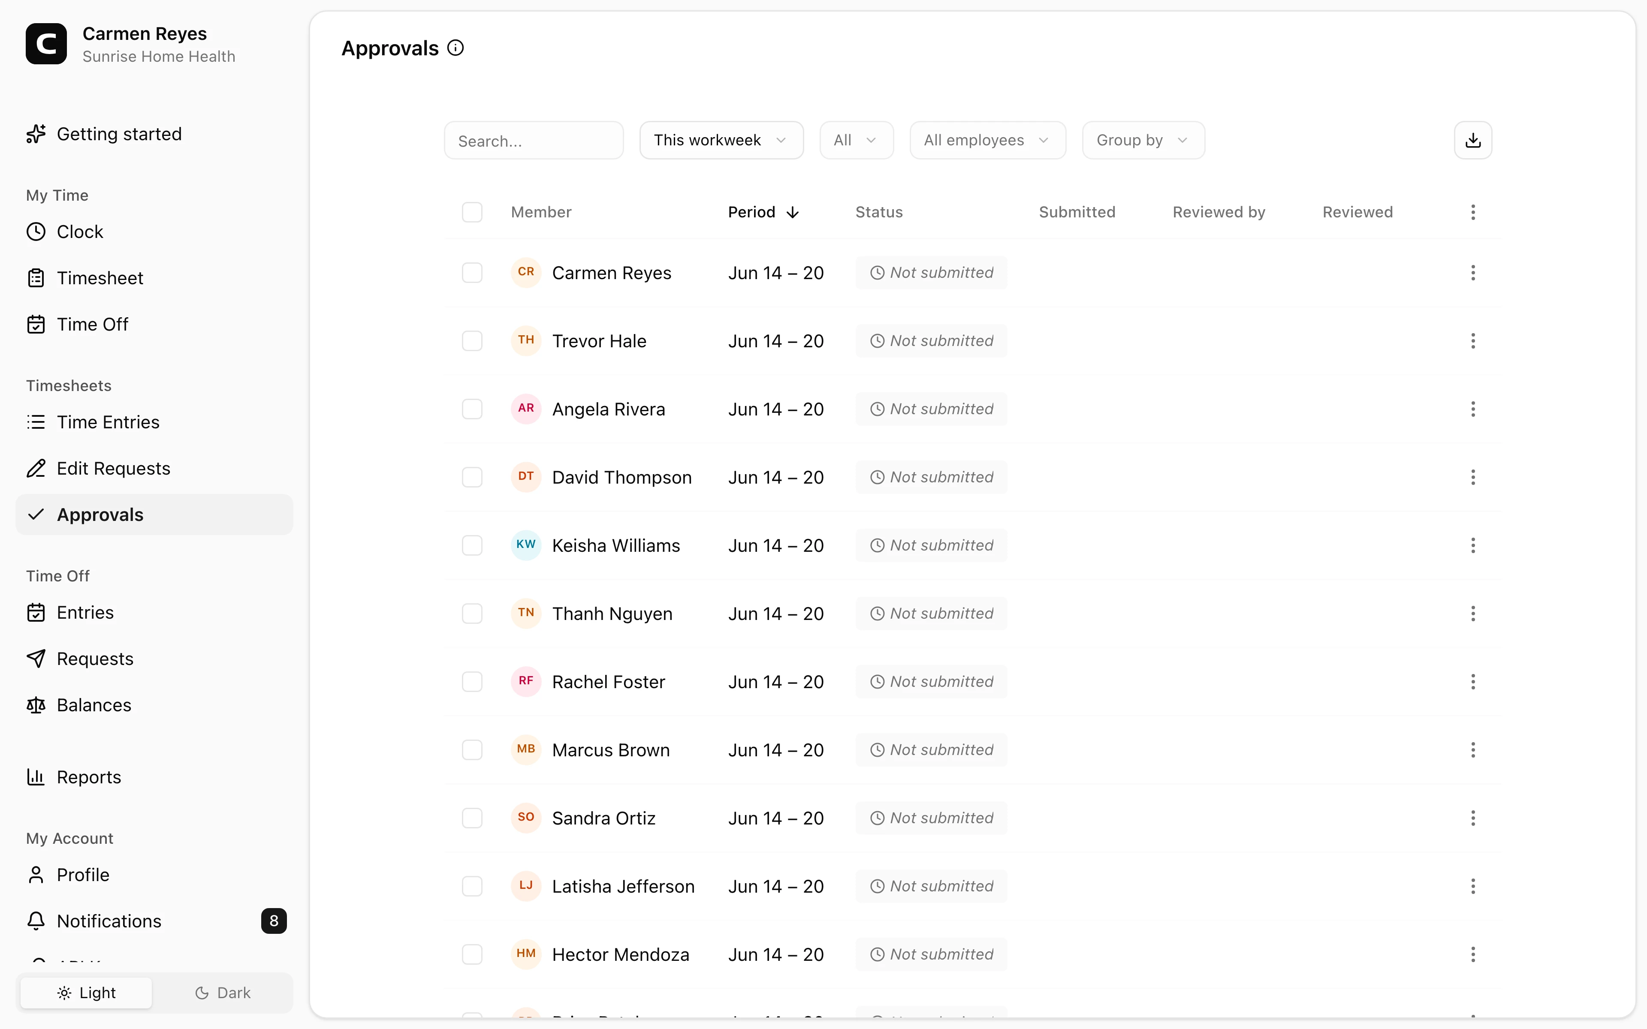
Task: Check the box for Hector Mendoza
Action: [472, 955]
